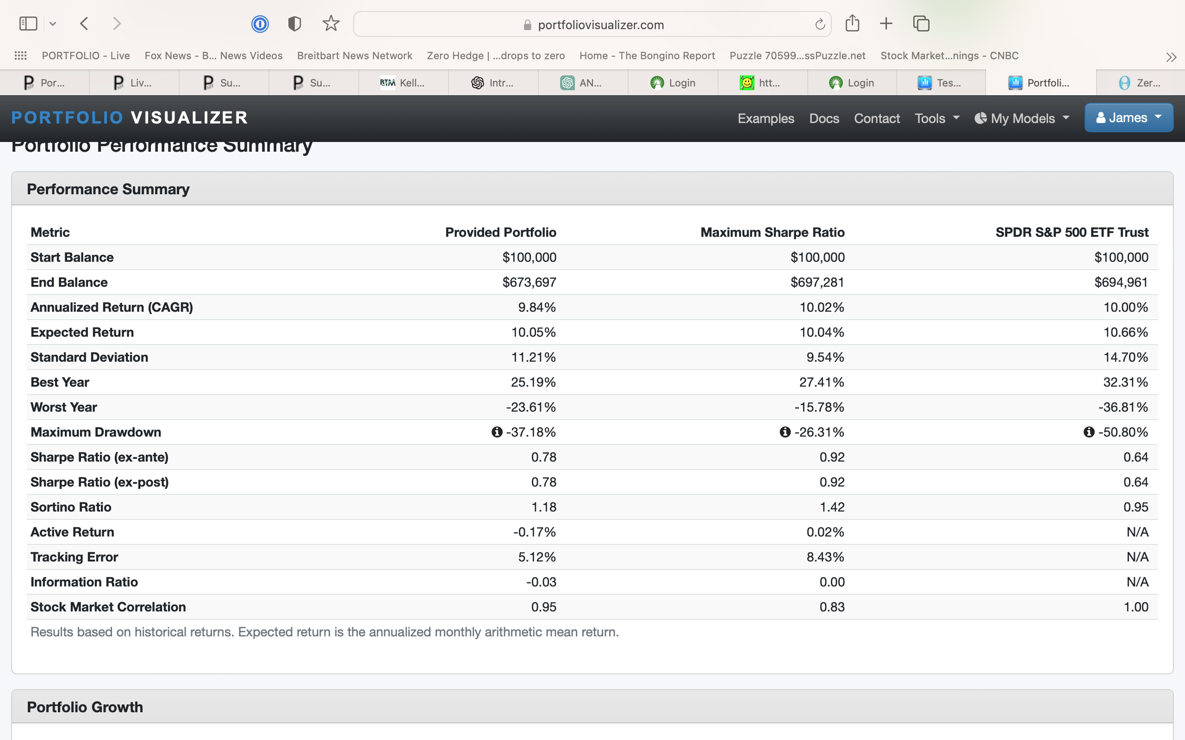Open the Share sheet icon
The image size is (1185, 740).
pos(853,23)
